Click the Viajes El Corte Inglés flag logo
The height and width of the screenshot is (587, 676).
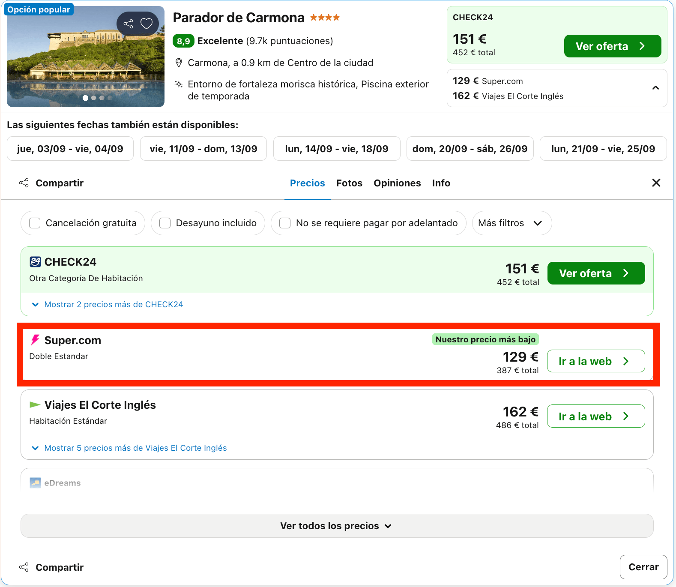pos(35,405)
